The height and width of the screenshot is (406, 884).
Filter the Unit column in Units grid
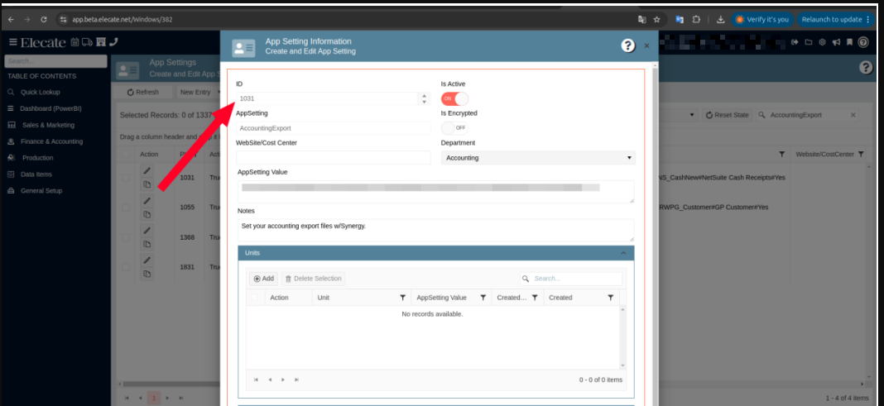click(x=403, y=298)
